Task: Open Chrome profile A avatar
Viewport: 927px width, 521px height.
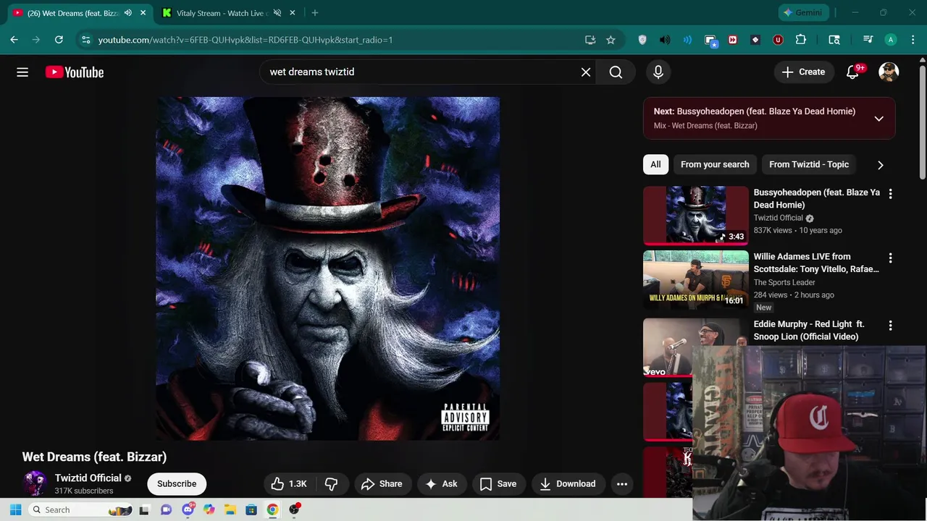Action: [891, 40]
